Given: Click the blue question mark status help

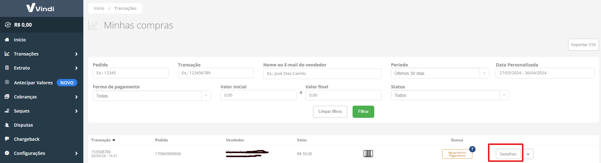Looking at the screenshot, I should coord(472,149).
